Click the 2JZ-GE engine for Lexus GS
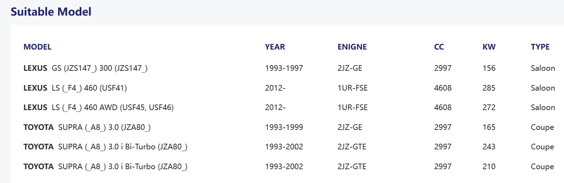 point(349,68)
